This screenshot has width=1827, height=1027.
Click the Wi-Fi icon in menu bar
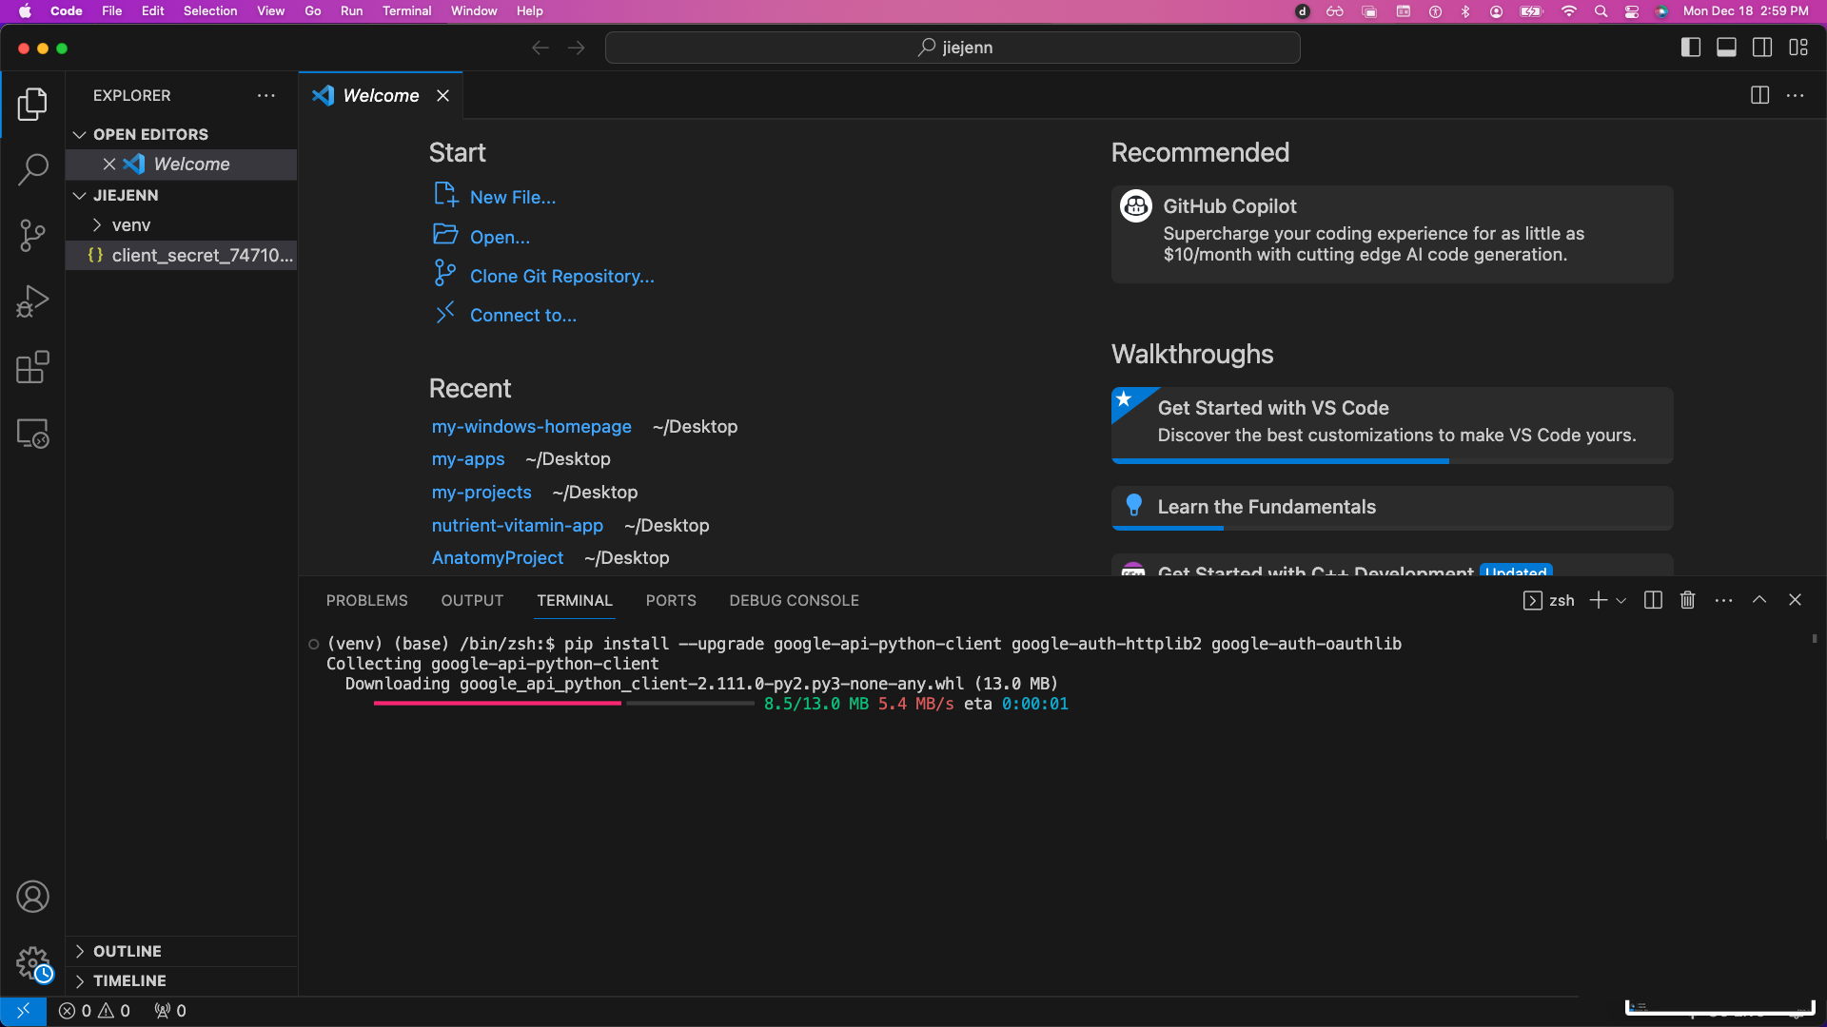coord(1568,10)
